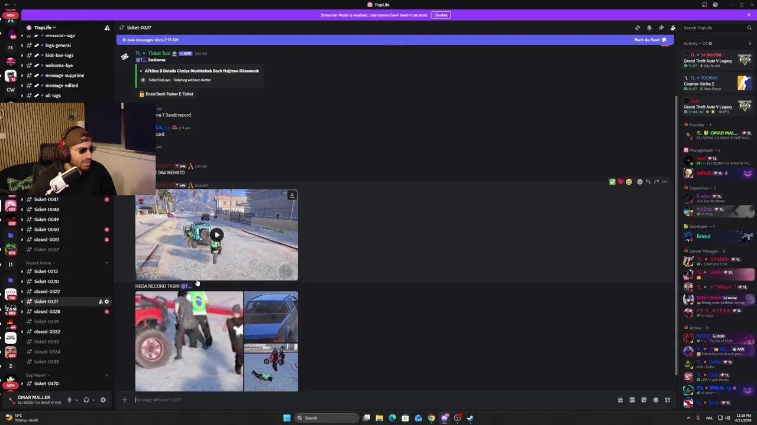This screenshot has height=425, width=757.
Task: Click the Windows taskbar Search box
Action: [327, 418]
